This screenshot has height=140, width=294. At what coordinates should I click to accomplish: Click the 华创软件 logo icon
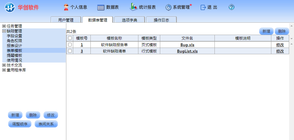9,7
